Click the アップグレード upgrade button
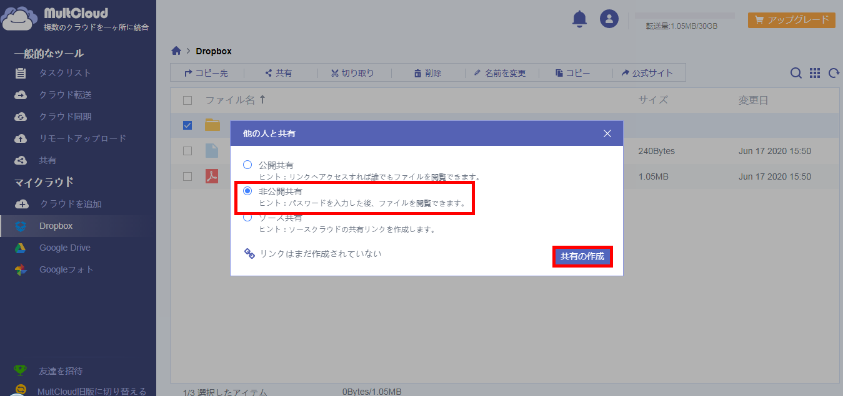Viewport: 843px width, 396px height. [792, 20]
